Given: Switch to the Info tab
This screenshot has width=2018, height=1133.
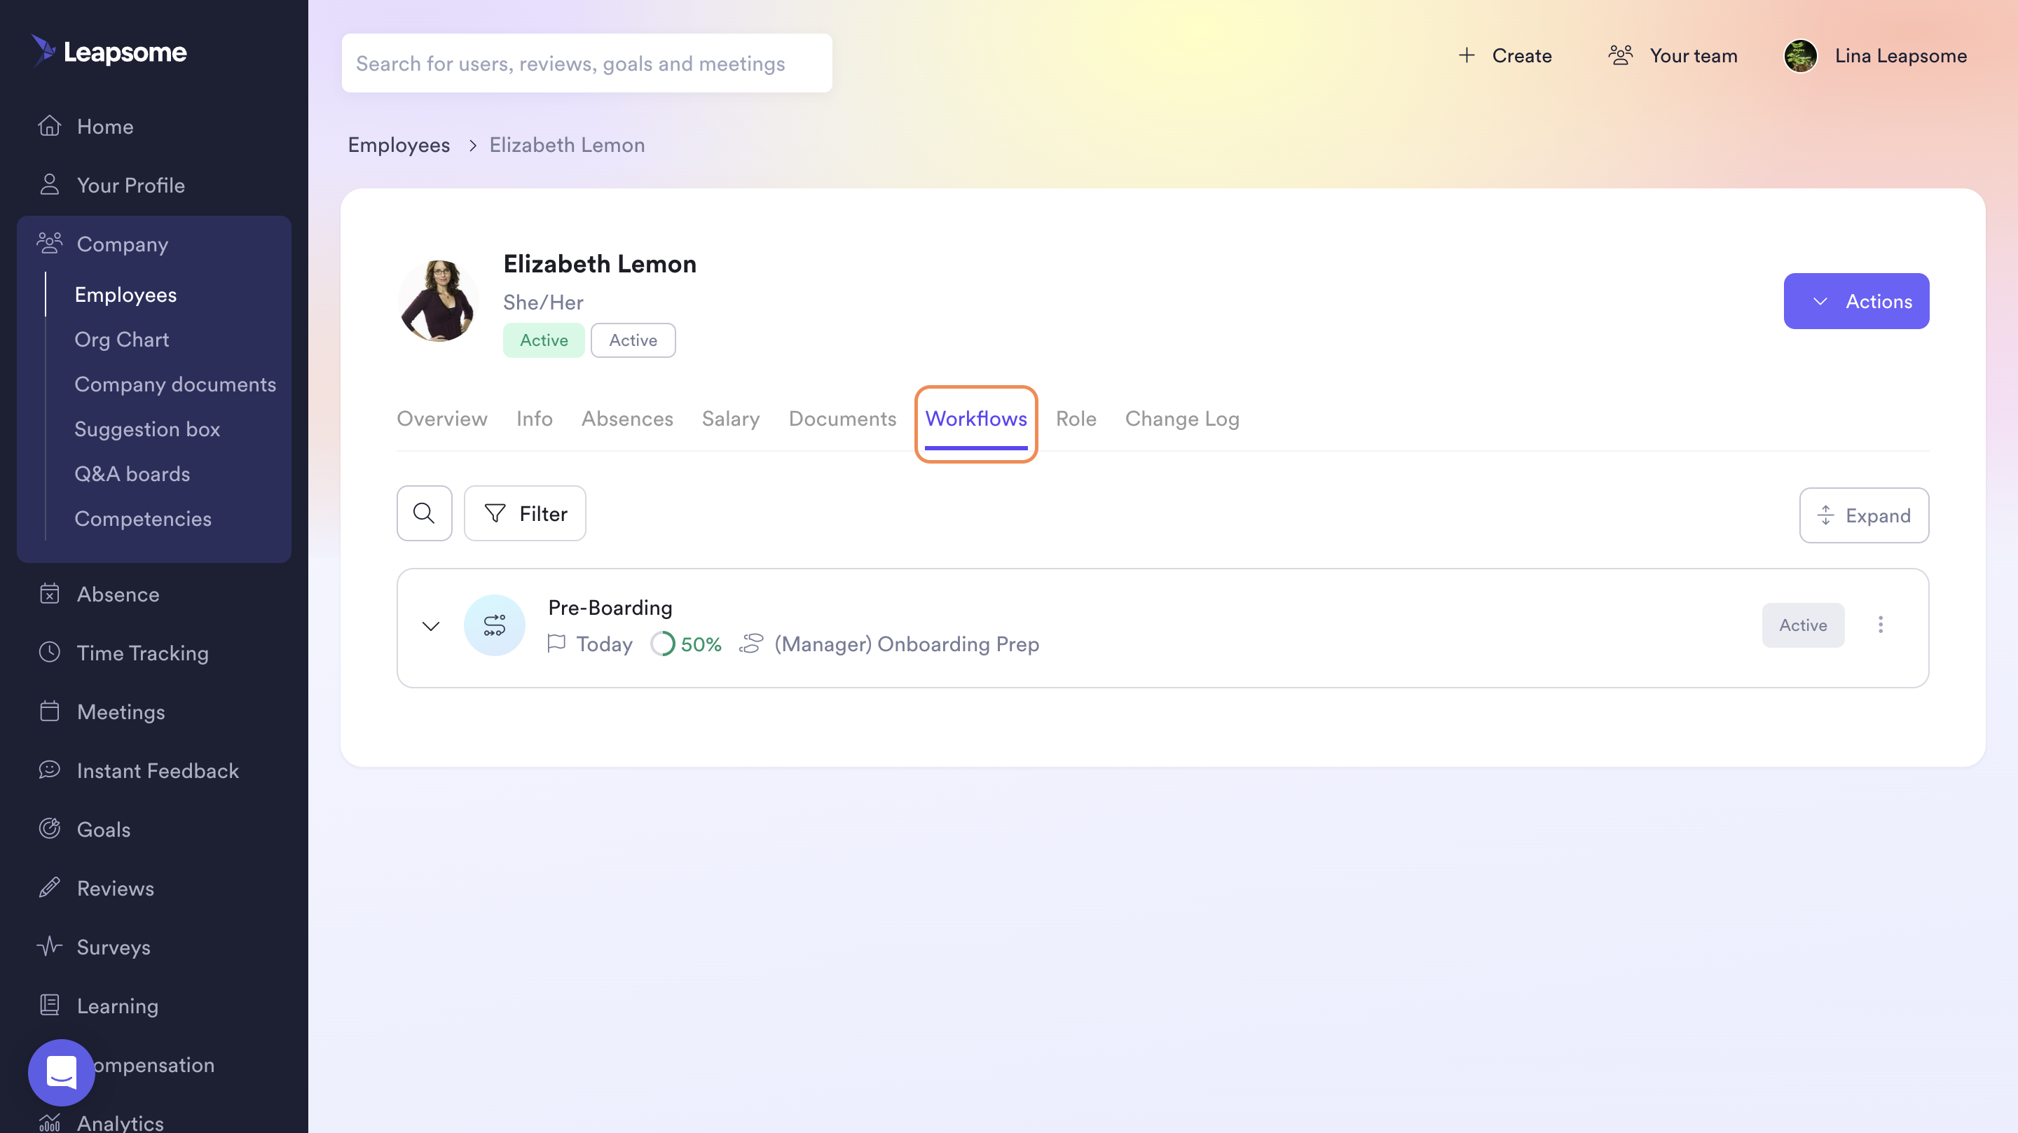Looking at the screenshot, I should pos(534,418).
